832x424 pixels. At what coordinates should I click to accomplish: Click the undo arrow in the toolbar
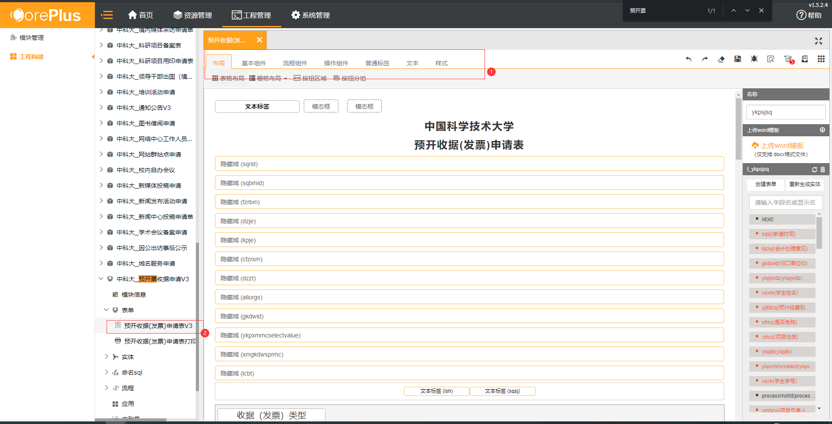[689, 59]
